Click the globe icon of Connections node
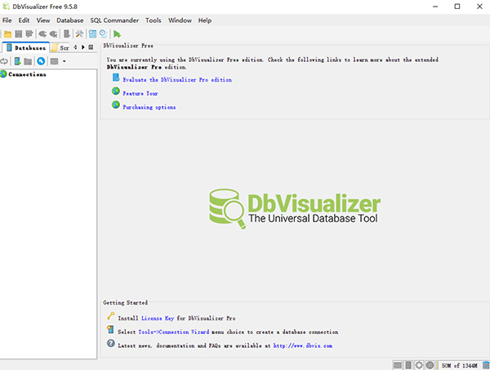This screenshot has width=490, height=370. (3, 74)
